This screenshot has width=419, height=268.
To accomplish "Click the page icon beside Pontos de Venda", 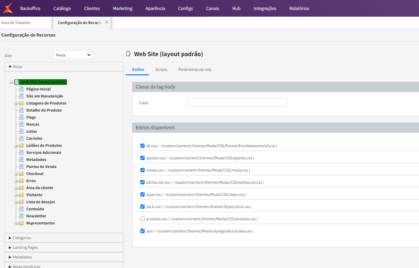I will pos(21,167).
